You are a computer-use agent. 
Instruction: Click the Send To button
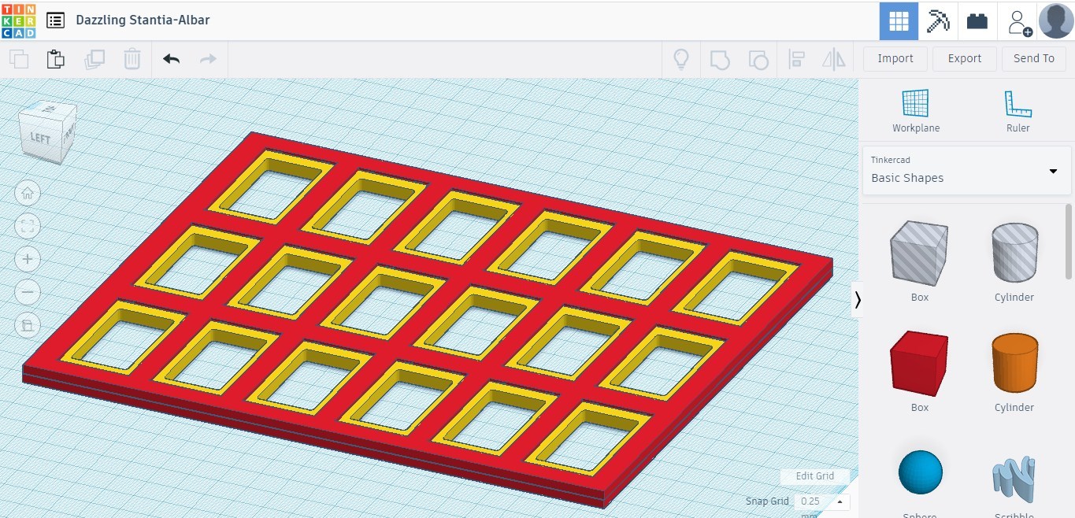pos(1034,59)
